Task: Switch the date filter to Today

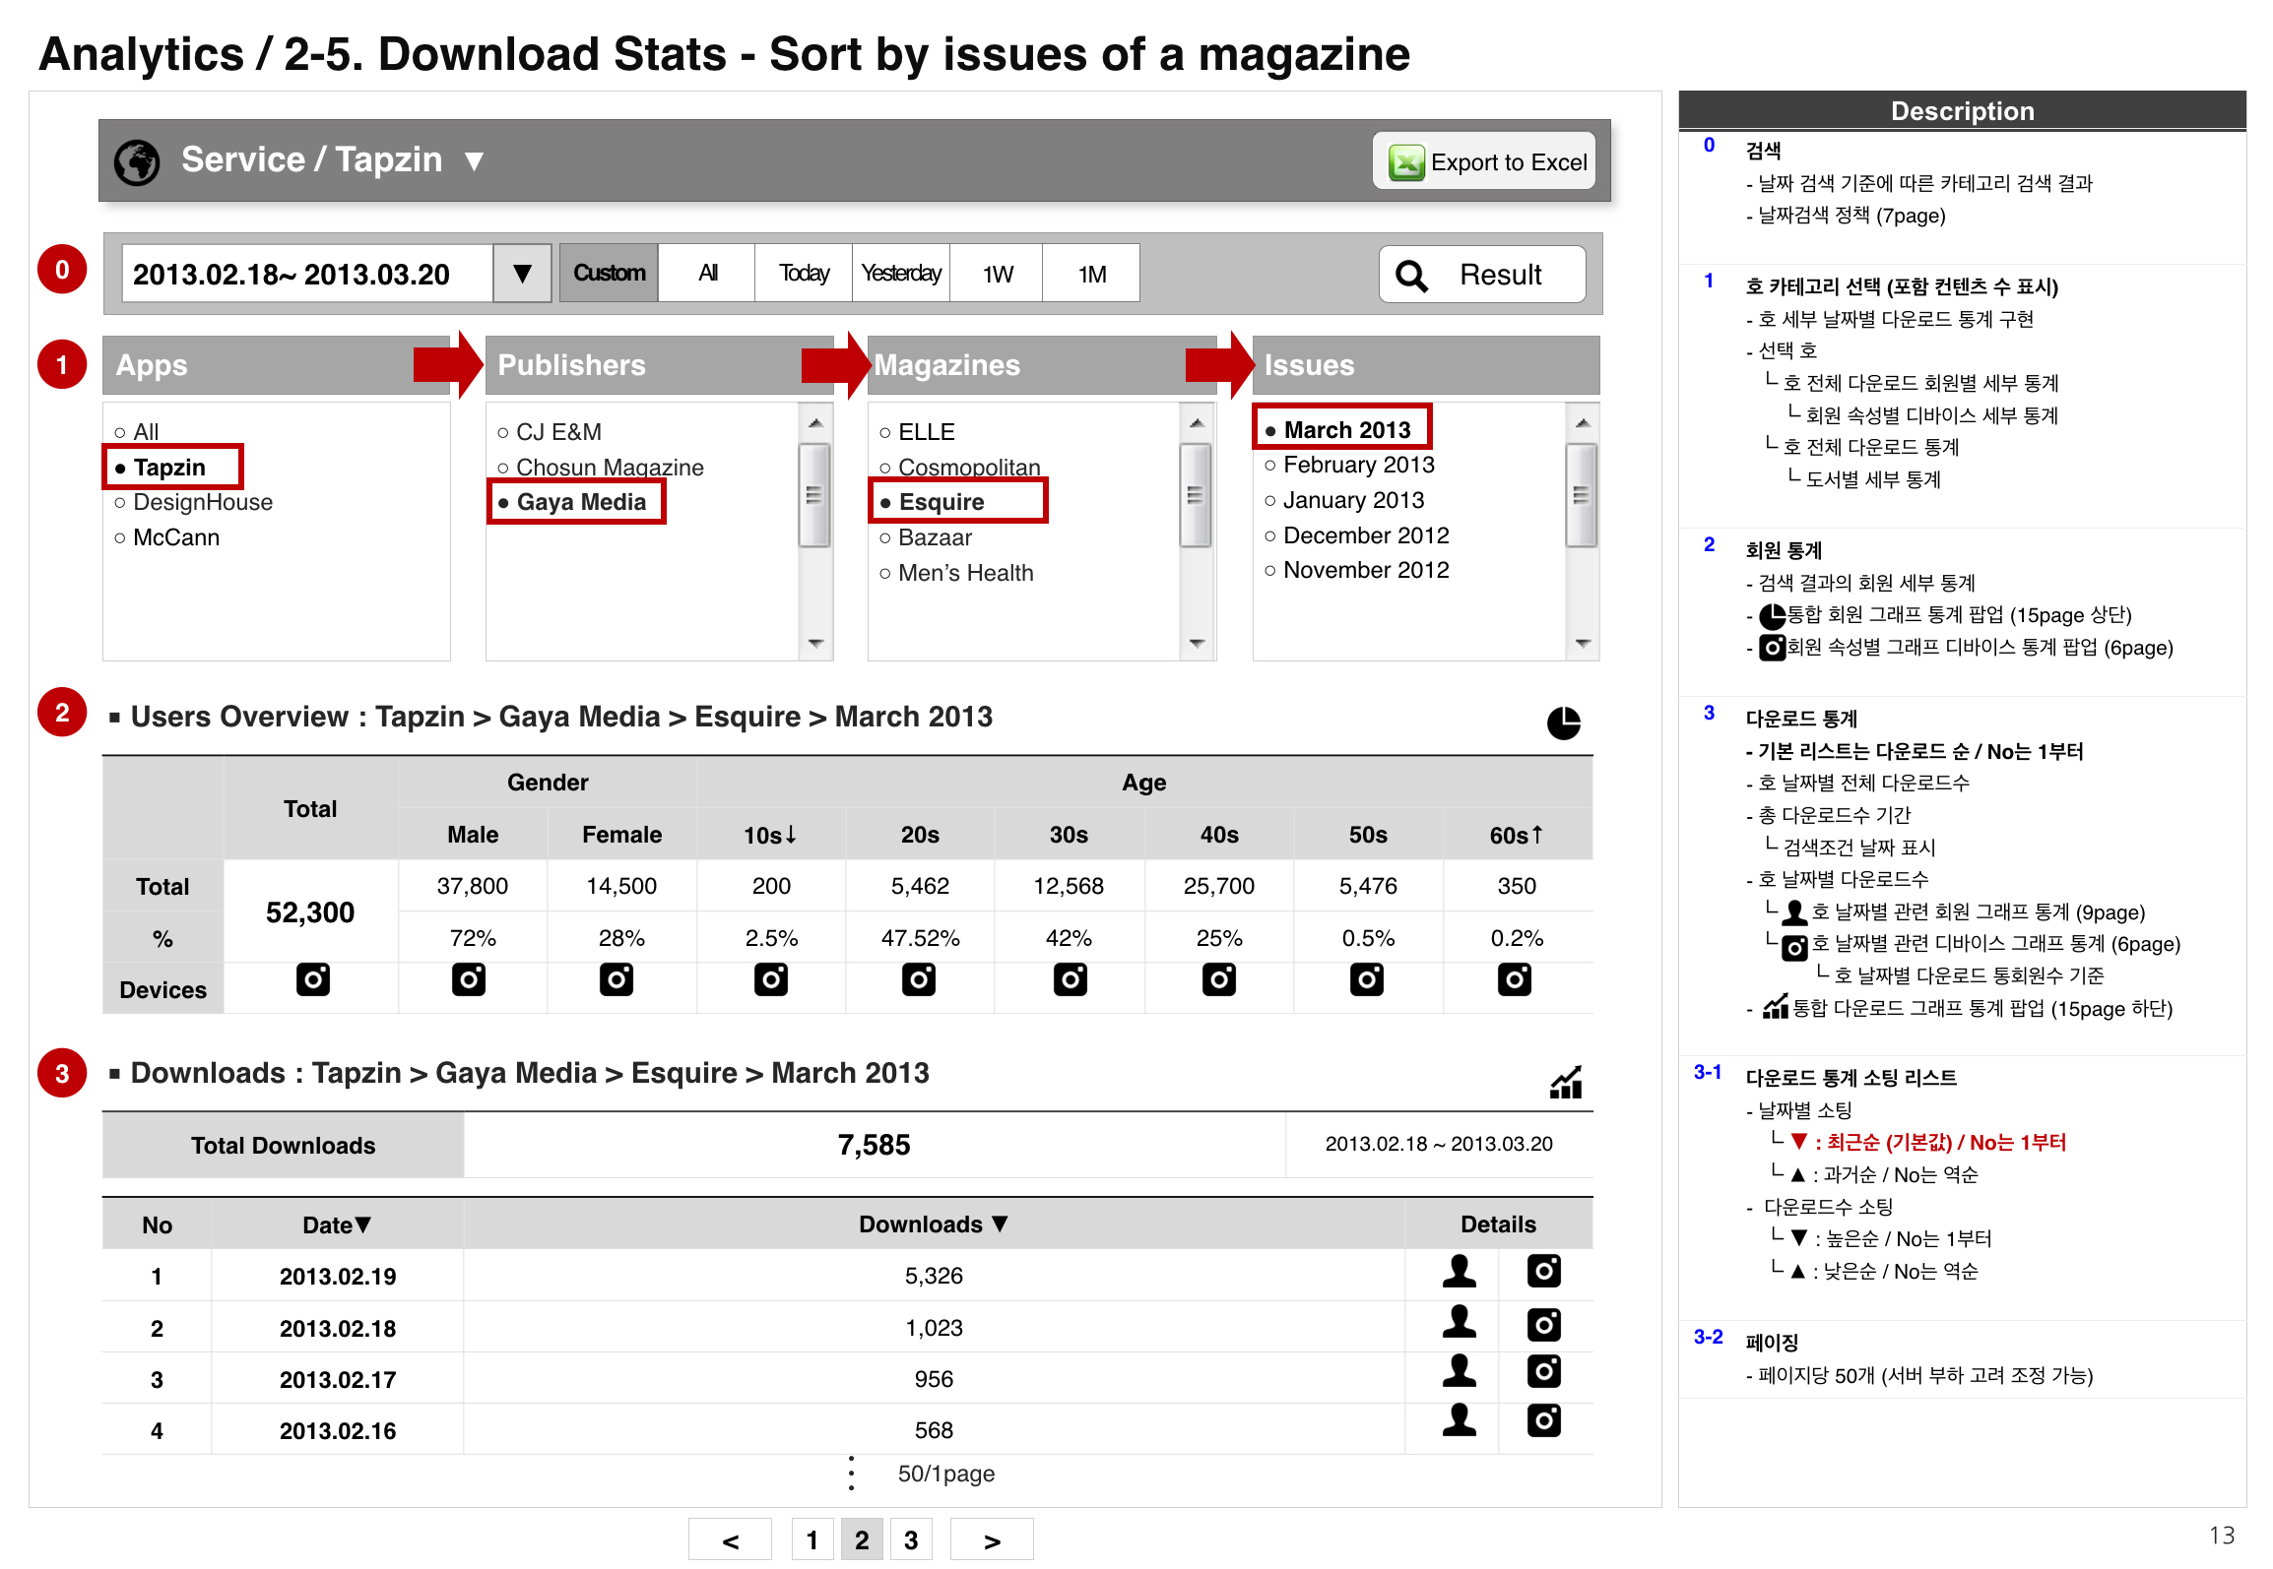Action: pyautogui.click(x=804, y=274)
